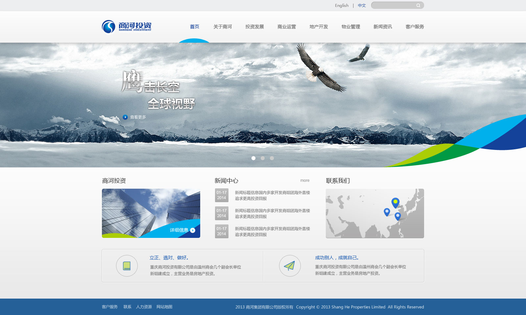Select the first carousel slide dot

253,158
